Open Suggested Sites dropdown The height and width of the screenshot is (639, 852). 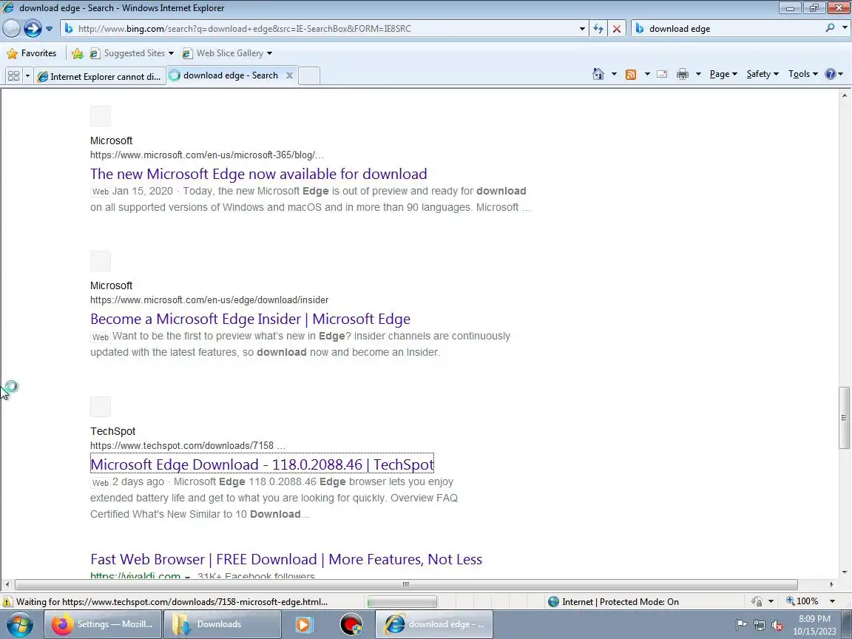[132, 53]
